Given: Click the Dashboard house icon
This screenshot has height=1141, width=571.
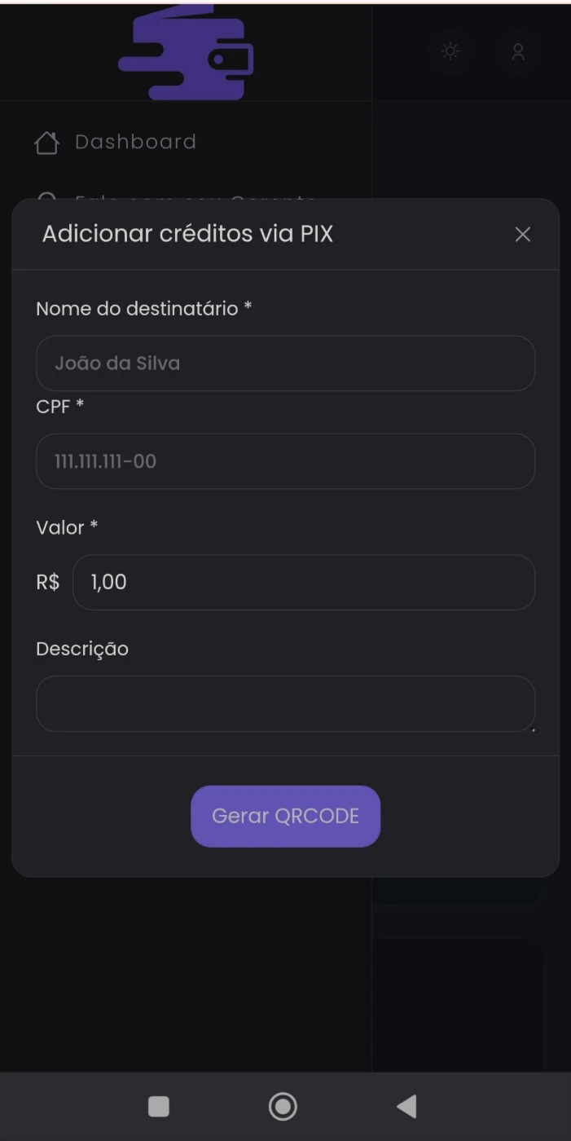Looking at the screenshot, I should pos(47,143).
